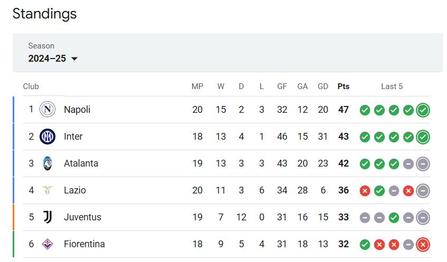Click the Napoli club crest icon
The height and width of the screenshot is (262, 447).
pos(47,109)
